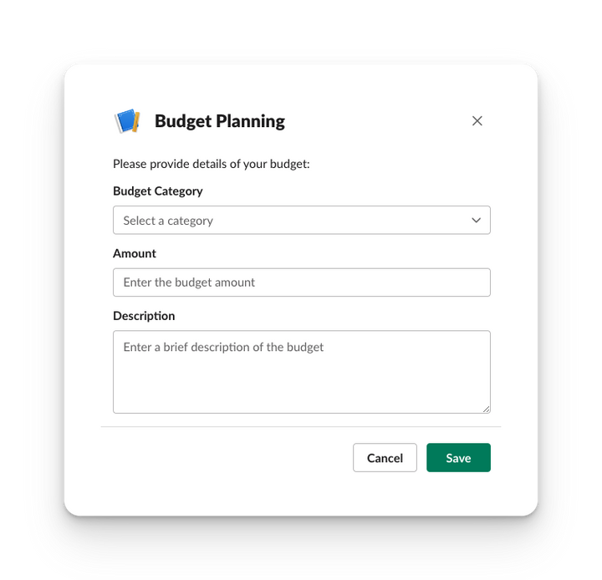Click the 'Select a category' placeholder text
Image resolution: width=602 pixels, height=580 pixels.
168,221
